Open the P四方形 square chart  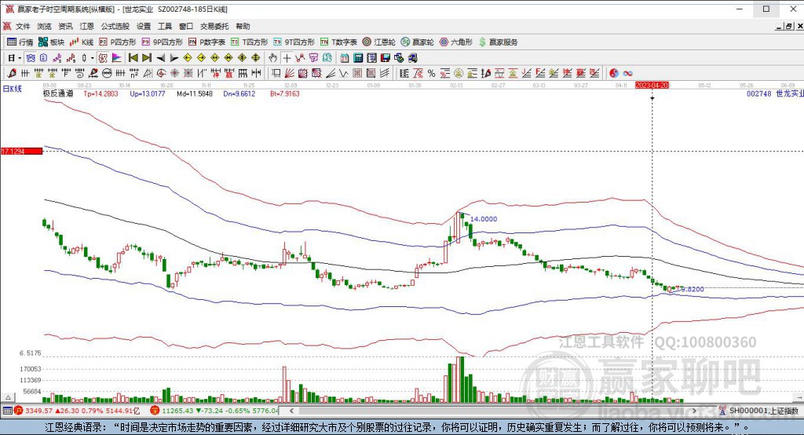pyautogui.click(x=118, y=42)
